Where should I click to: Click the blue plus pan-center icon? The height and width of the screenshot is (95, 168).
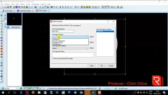tap(60, 7)
